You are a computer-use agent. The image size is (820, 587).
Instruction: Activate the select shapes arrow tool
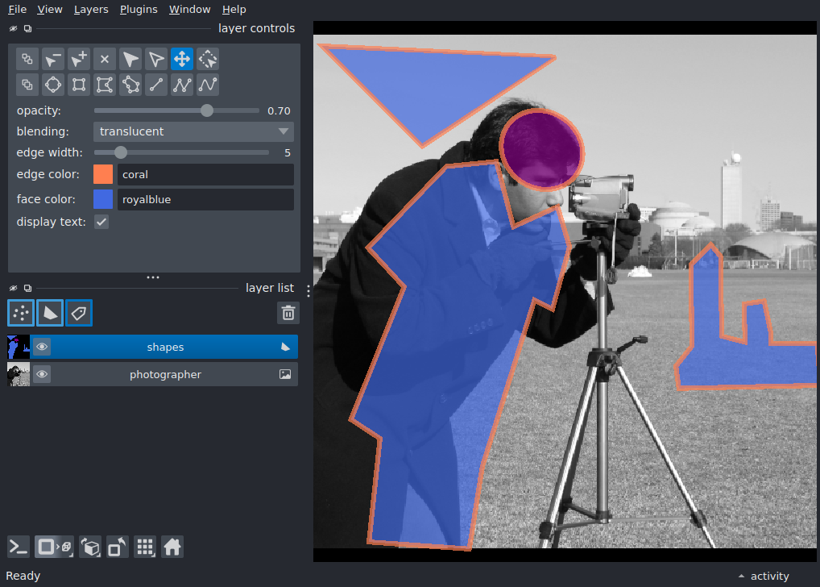(x=130, y=59)
